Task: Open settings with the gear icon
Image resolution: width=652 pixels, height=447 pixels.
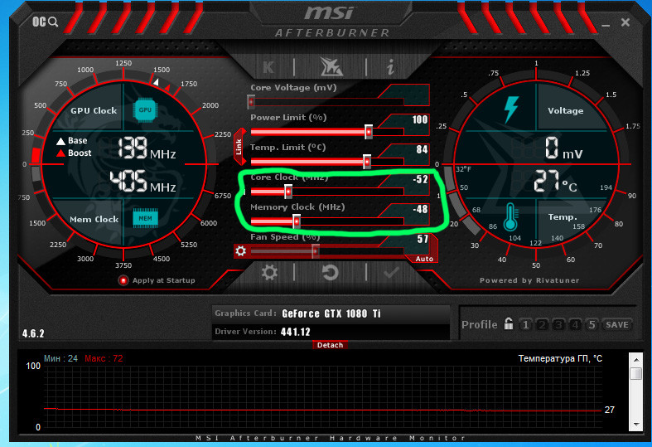Action: tap(269, 273)
